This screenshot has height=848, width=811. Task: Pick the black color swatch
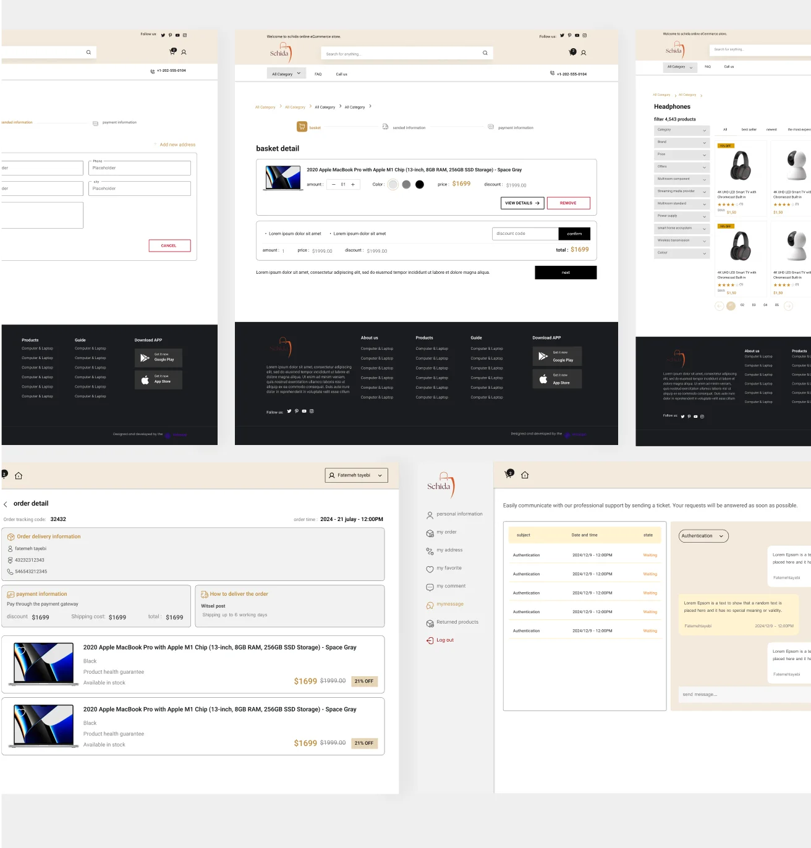(x=420, y=184)
